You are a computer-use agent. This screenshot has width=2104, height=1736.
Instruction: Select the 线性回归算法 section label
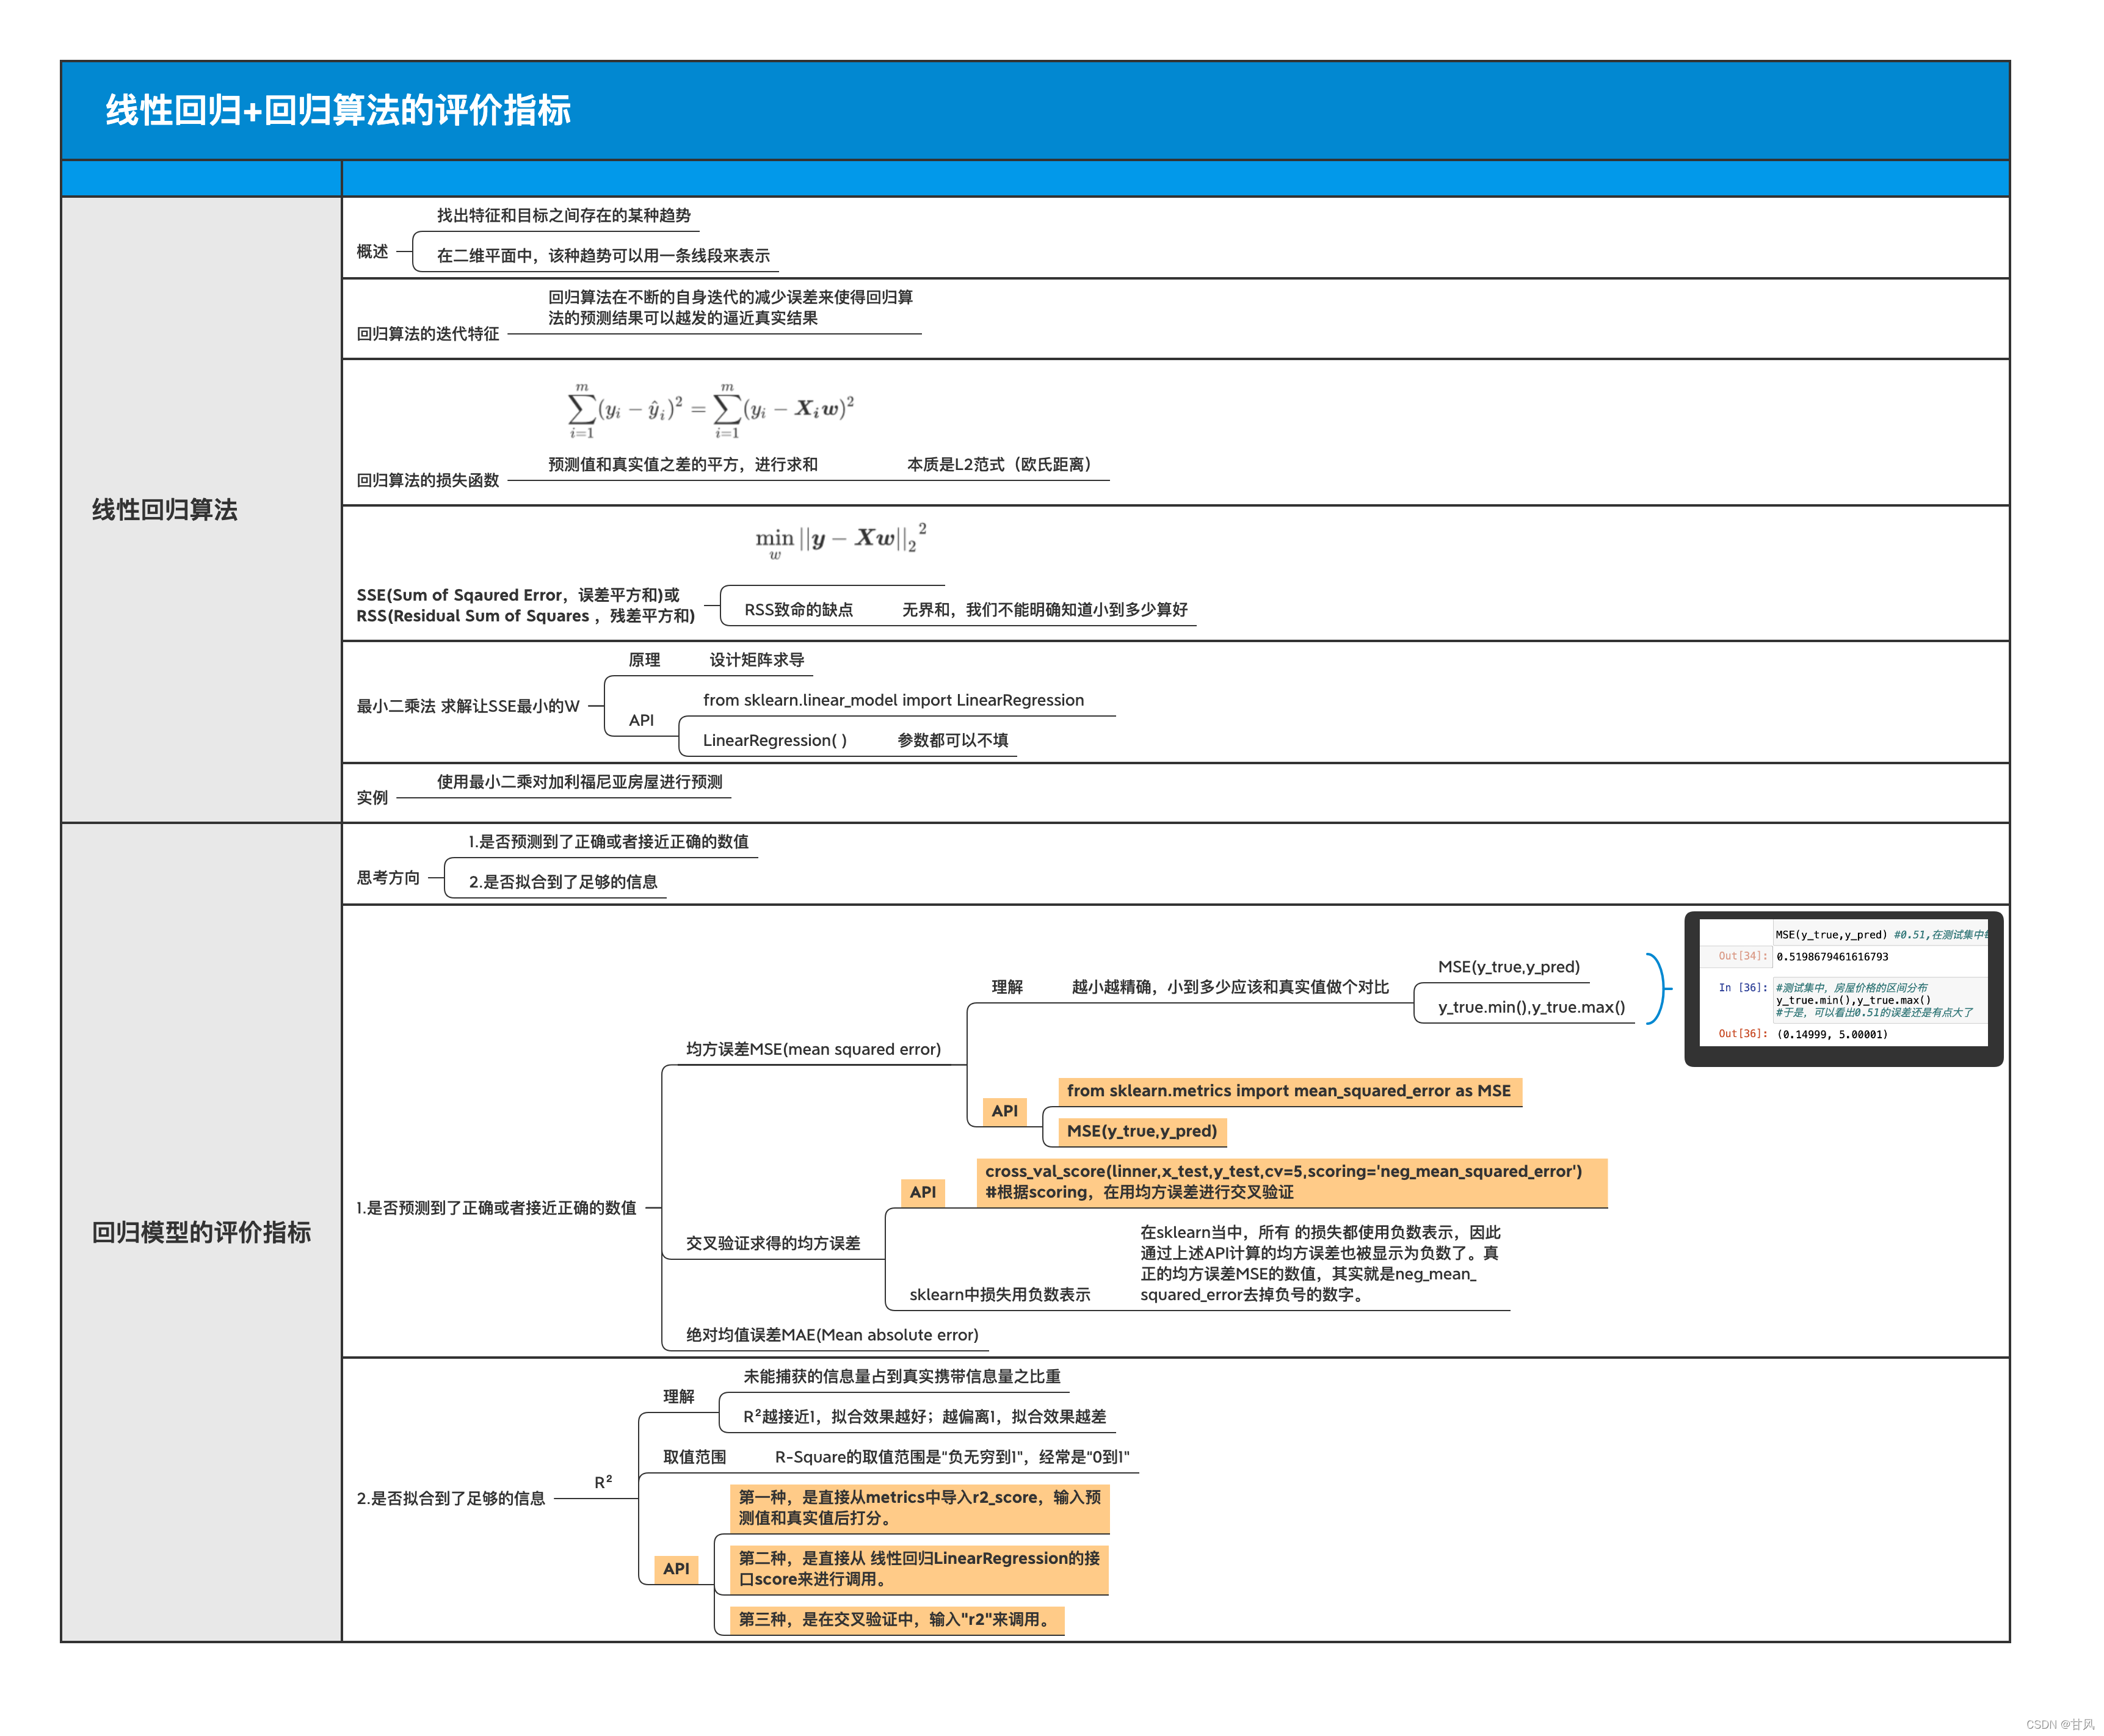[x=165, y=510]
